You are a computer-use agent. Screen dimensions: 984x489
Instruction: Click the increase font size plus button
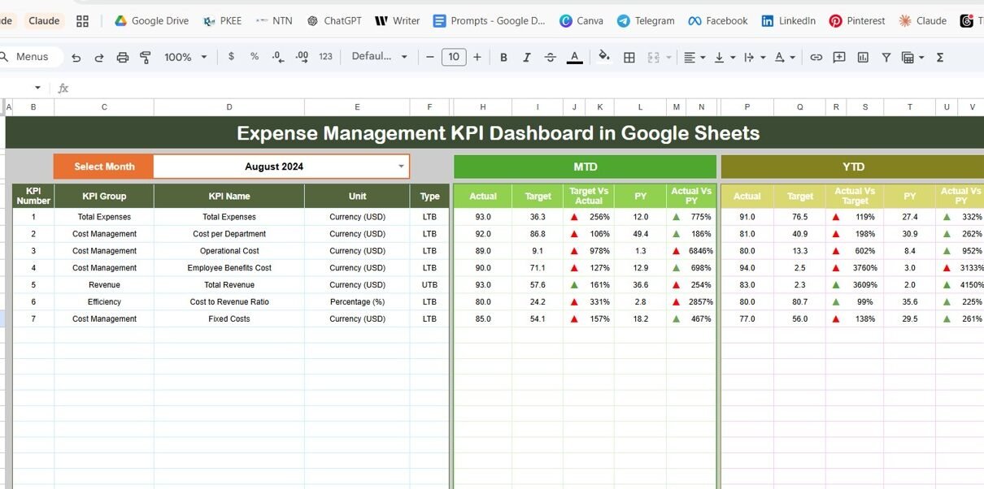[x=477, y=57]
